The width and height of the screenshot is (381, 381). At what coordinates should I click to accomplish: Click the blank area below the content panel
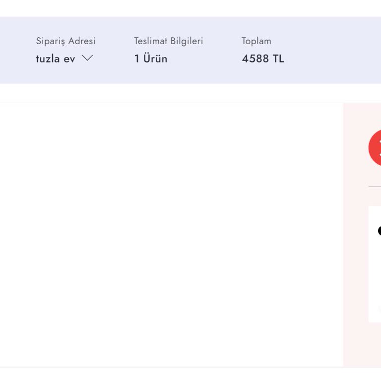[x=190, y=375]
